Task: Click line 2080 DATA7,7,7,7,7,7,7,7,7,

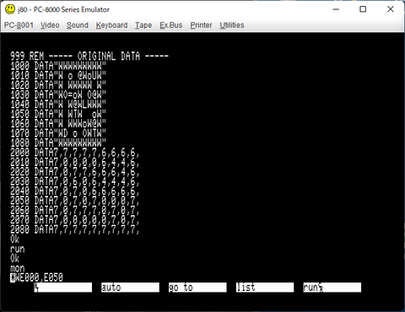Action: 75,229
